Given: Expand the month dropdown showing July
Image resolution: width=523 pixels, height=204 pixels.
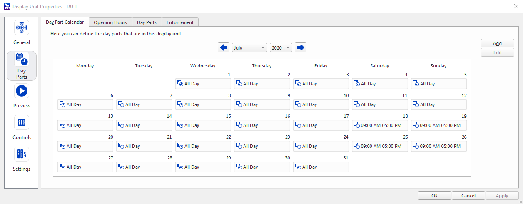Looking at the screenshot, I should (x=249, y=48).
